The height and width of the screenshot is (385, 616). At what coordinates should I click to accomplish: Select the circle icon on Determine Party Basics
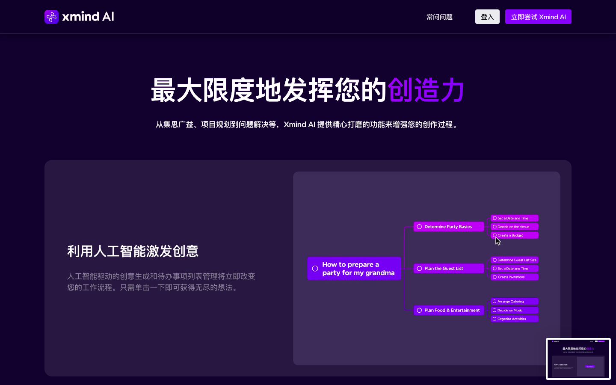click(419, 227)
